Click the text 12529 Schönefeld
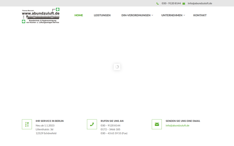234x146 pixels. point(46,133)
